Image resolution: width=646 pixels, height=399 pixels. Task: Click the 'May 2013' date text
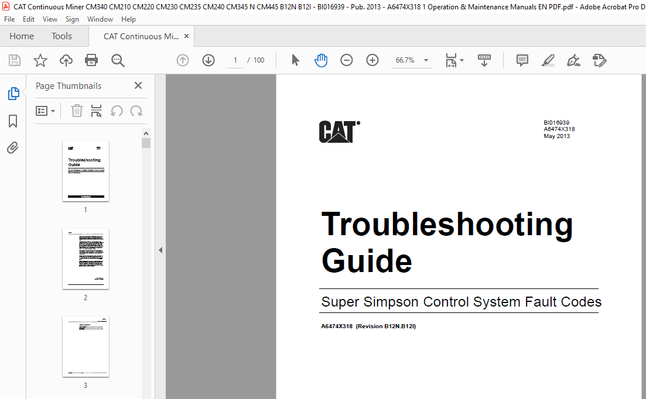[556, 136]
